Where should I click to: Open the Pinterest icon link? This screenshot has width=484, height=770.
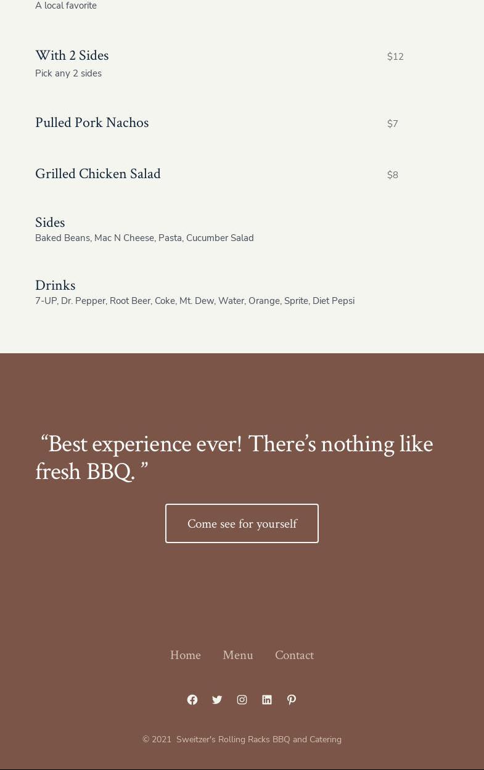point(292,700)
